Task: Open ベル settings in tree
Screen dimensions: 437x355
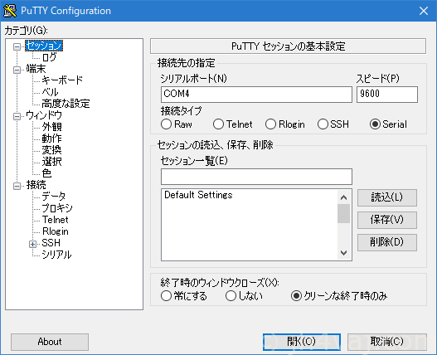Action: point(50,92)
